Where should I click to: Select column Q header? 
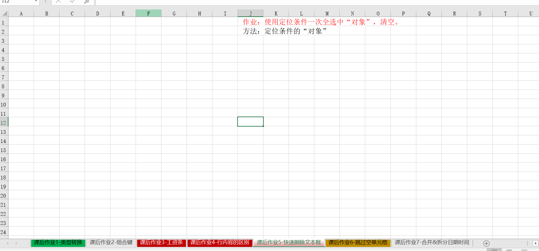tap(429, 14)
